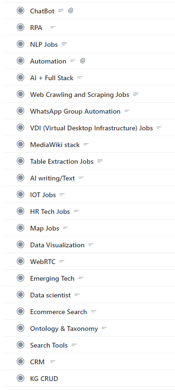Open the note icon next to Web Crawling and Scraping Jobs
175x391 pixels.
136,94
